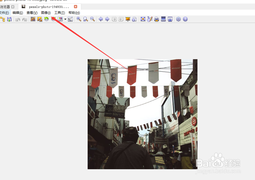Click the grayed previous page icon

tap(114, 19)
